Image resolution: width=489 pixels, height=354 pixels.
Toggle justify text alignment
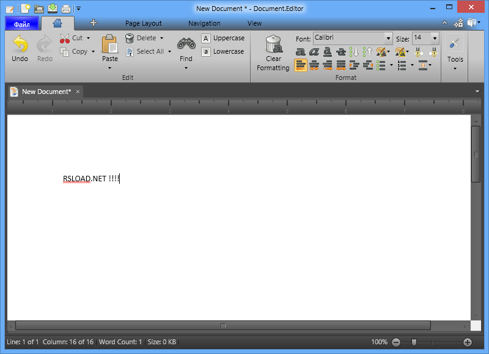pyautogui.click(x=341, y=65)
